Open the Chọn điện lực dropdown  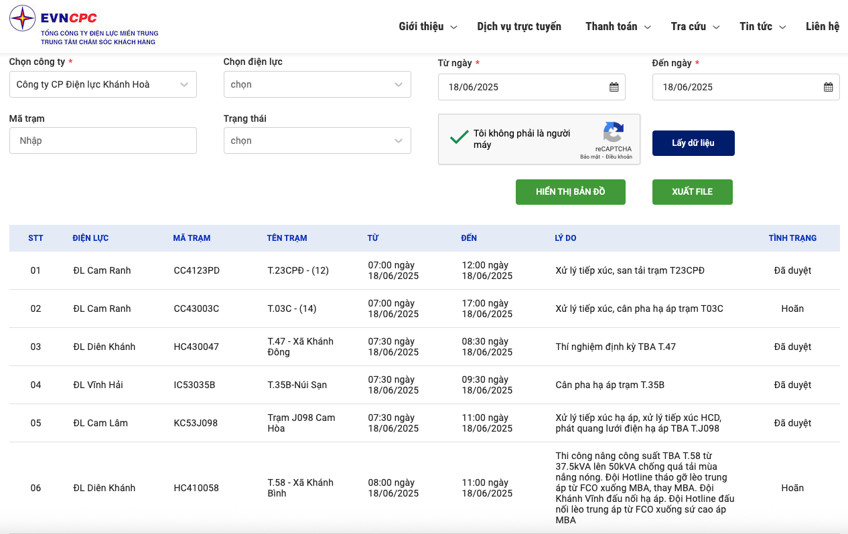pyautogui.click(x=317, y=84)
